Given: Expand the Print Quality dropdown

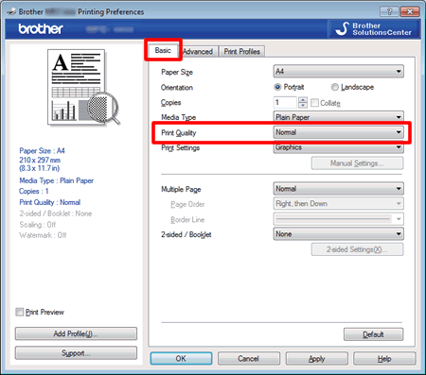Looking at the screenshot, I should [338, 132].
